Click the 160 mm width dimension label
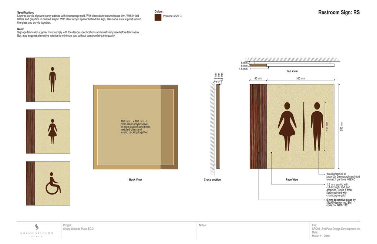 point(300,78)
